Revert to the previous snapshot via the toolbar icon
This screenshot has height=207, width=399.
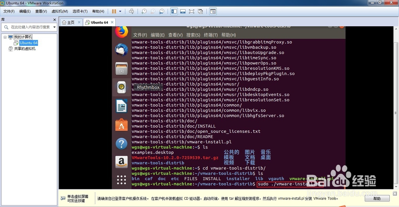[153, 12]
